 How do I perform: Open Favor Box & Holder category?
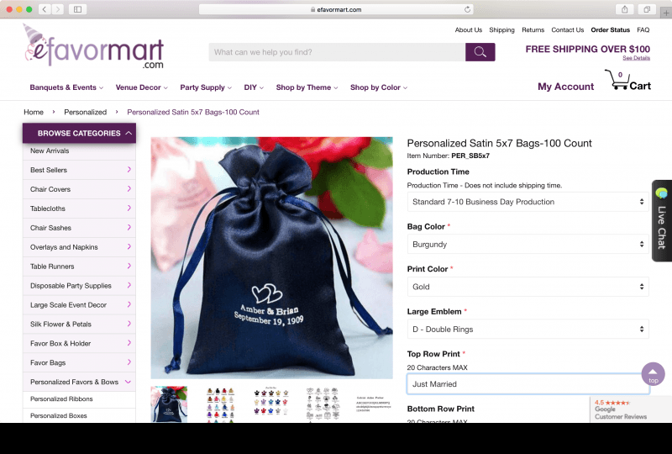79,343
